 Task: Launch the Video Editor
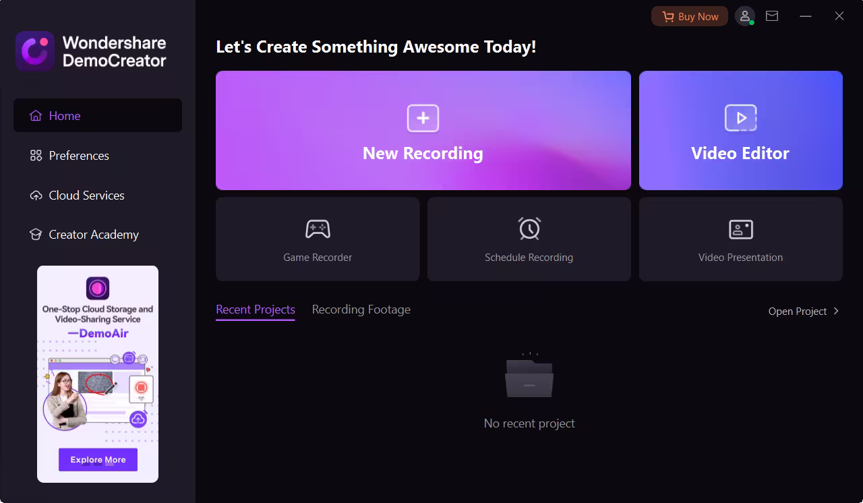click(x=741, y=130)
